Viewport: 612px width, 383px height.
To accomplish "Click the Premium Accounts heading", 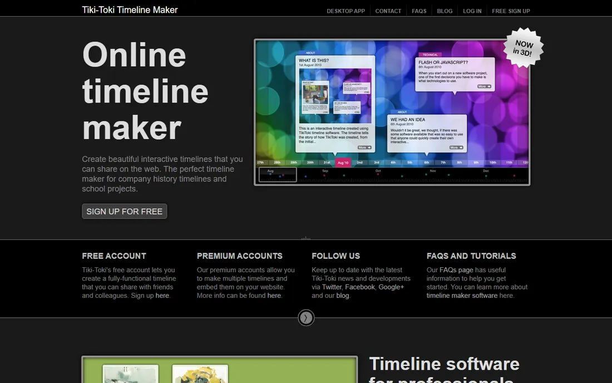I will (x=240, y=256).
